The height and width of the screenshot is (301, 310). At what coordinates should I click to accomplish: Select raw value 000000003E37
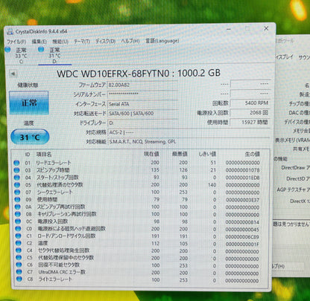click(x=243, y=200)
